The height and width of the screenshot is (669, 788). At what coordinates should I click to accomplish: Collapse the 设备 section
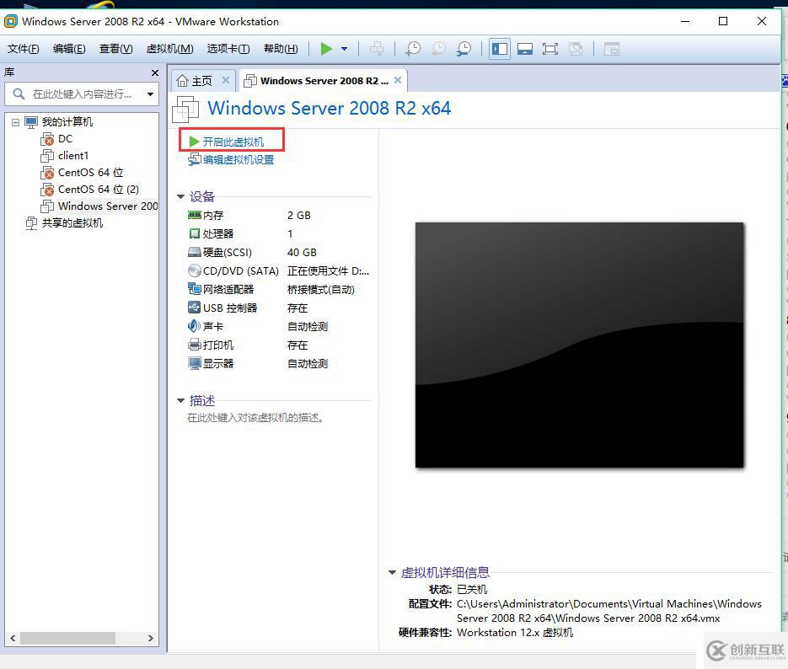click(x=180, y=196)
